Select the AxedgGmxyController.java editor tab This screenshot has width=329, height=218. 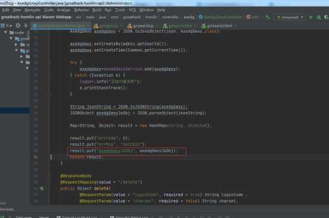(60, 25)
